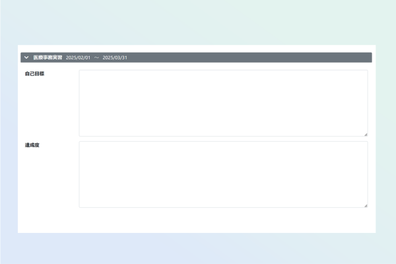Click the tilde between the dates

point(96,57)
